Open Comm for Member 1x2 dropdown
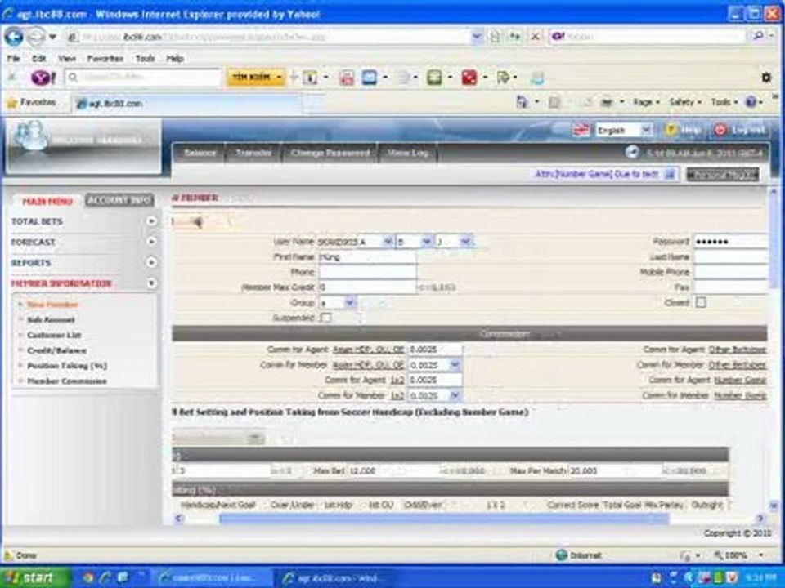Image resolution: width=785 pixels, height=588 pixels. pos(455,395)
